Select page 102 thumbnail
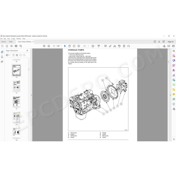 [17, 102]
